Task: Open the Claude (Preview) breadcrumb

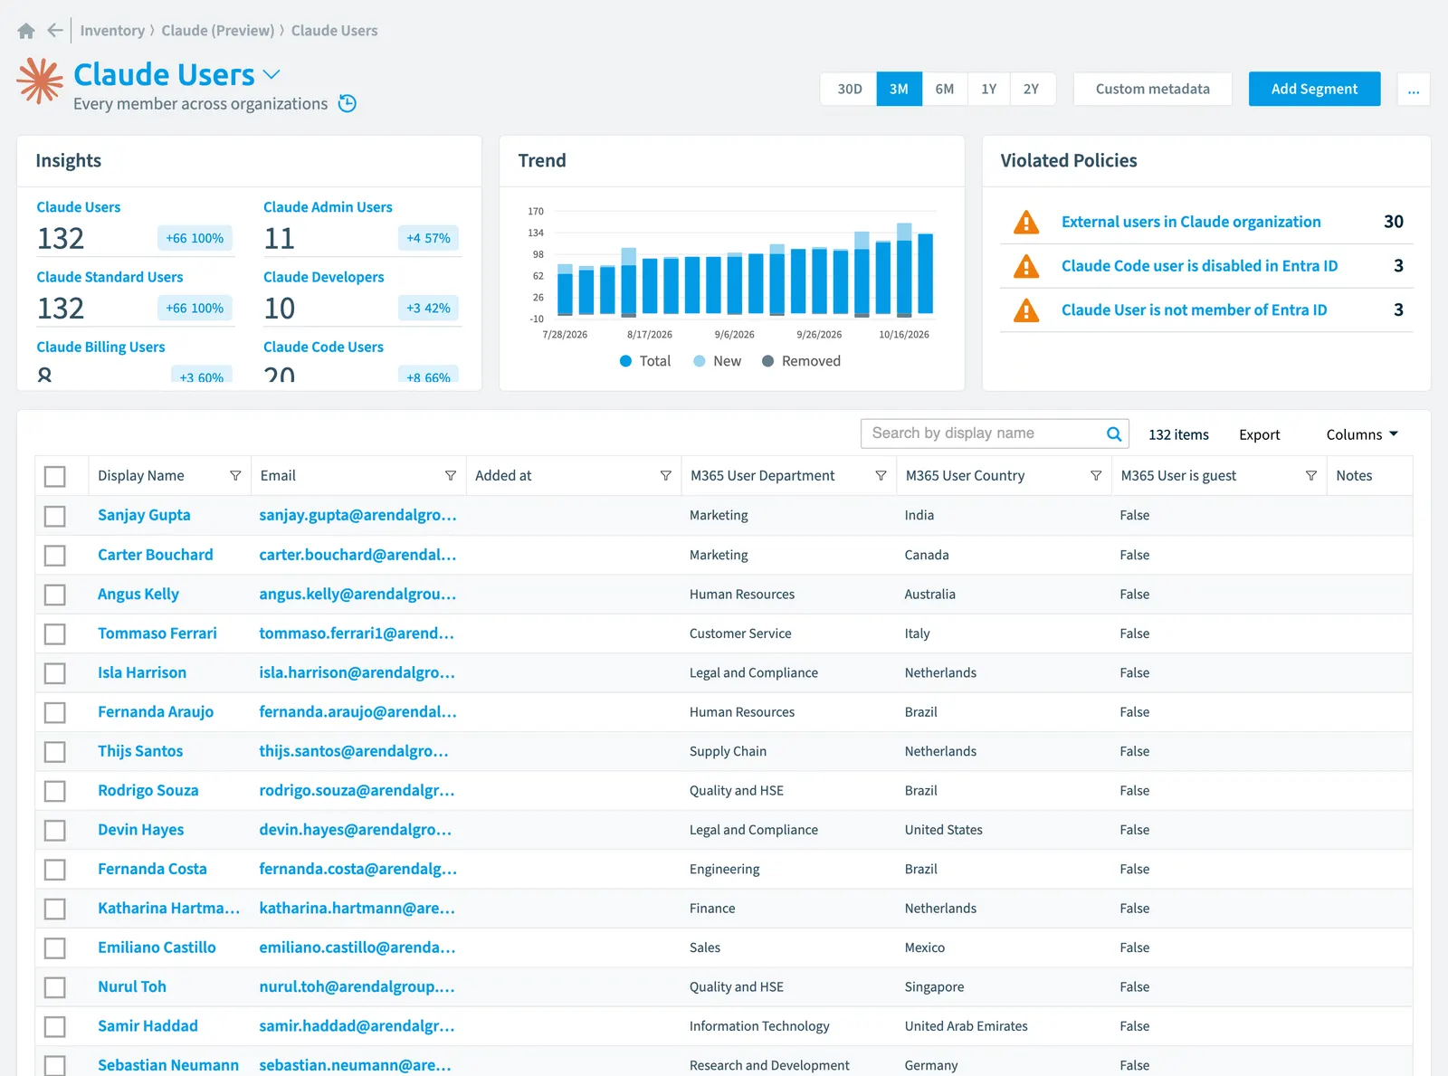Action: click(217, 31)
